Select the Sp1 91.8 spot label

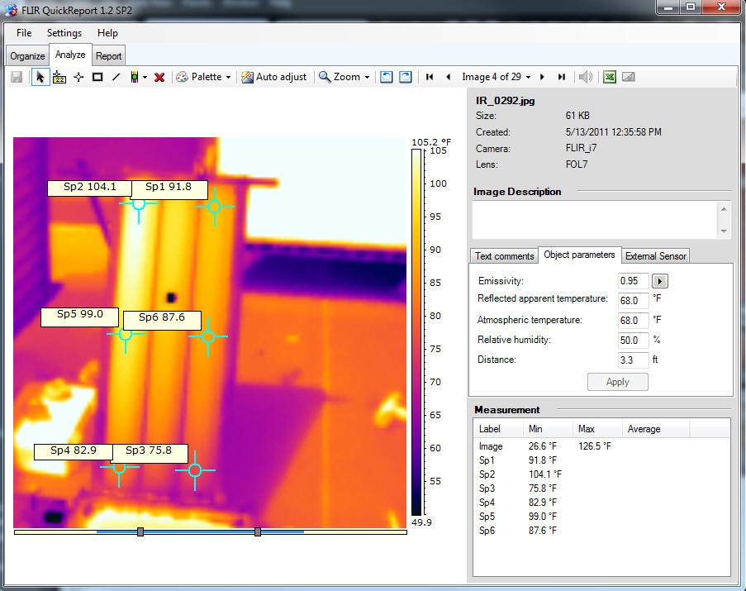point(169,190)
